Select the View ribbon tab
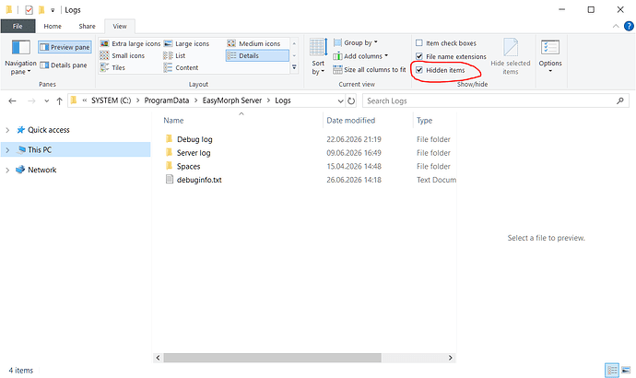The width and height of the screenshot is (636, 378). pyautogui.click(x=120, y=26)
